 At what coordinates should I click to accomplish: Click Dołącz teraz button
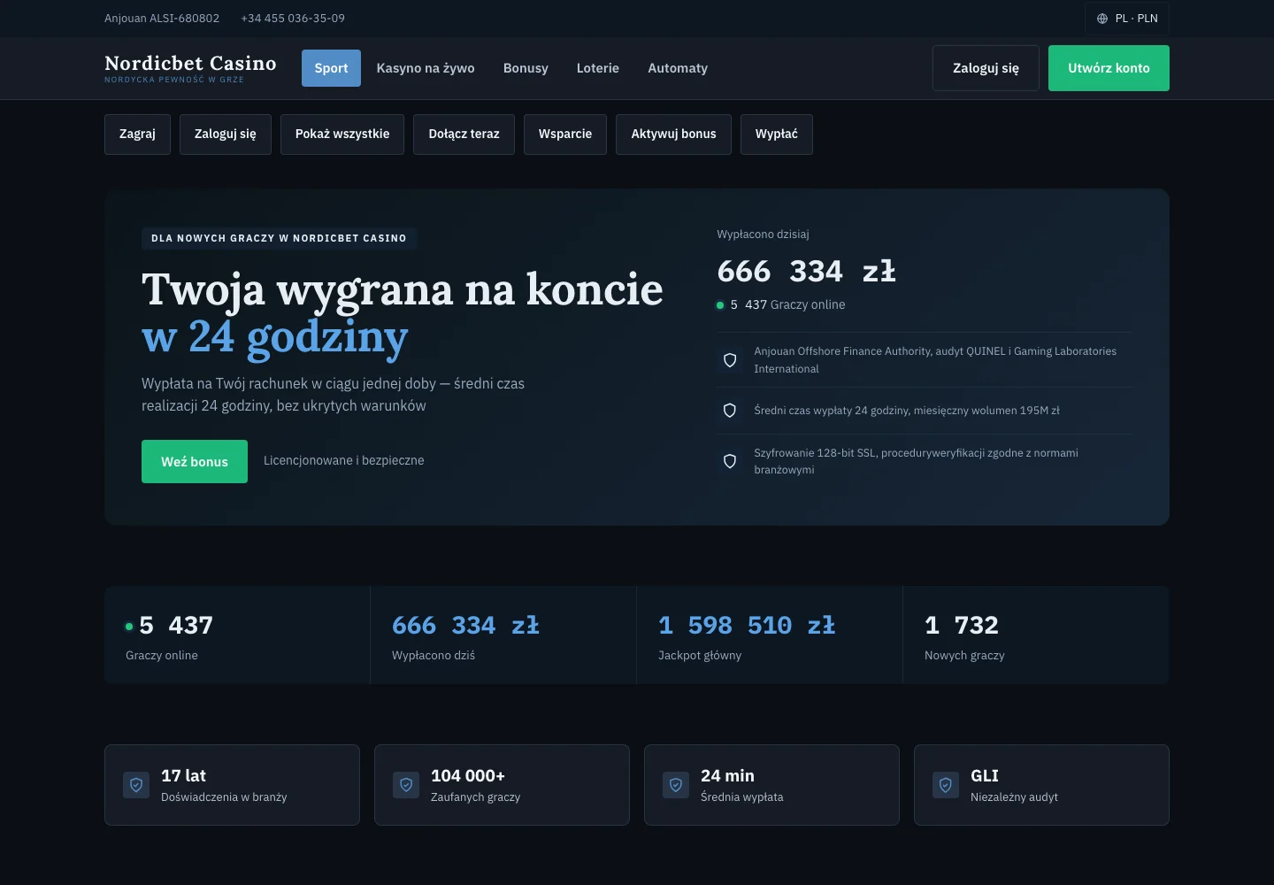click(x=464, y=135)
